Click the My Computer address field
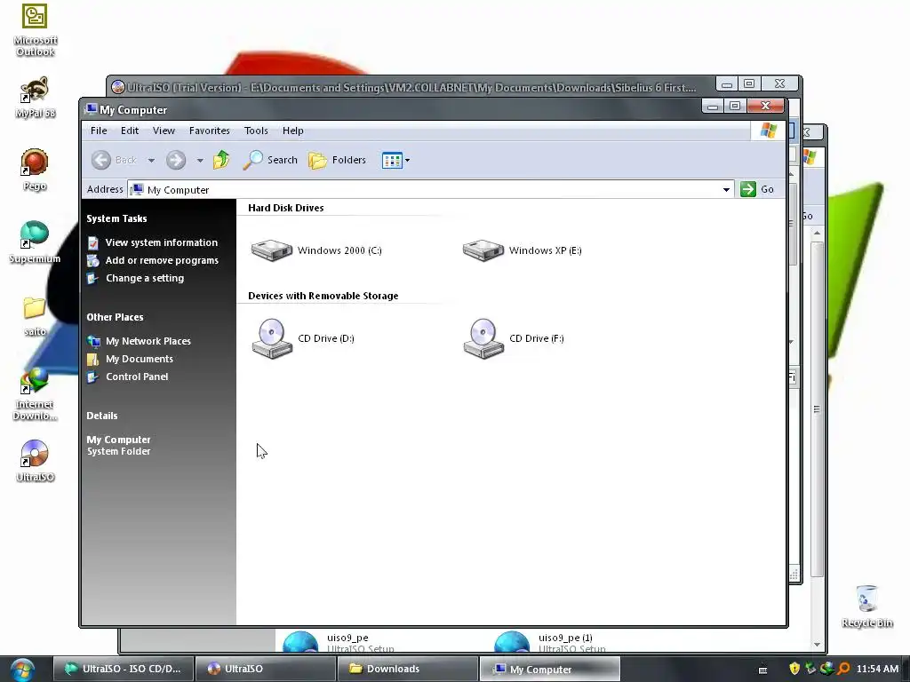The image size is (910, 682). click(429, 190)
